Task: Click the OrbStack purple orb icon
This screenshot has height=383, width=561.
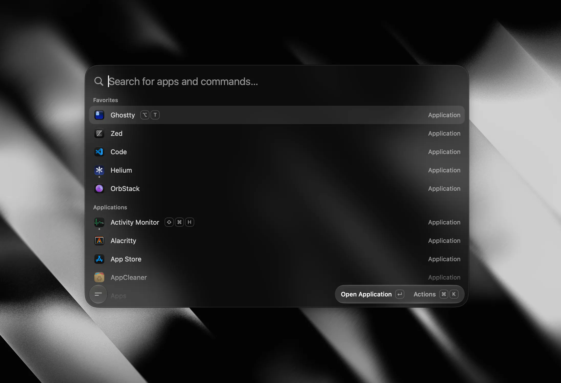Action: (x=99, y=189)
